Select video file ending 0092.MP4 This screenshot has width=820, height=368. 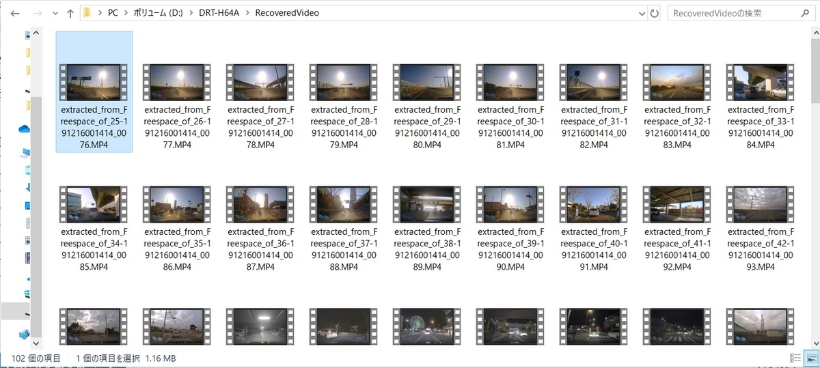click(677, 228)
